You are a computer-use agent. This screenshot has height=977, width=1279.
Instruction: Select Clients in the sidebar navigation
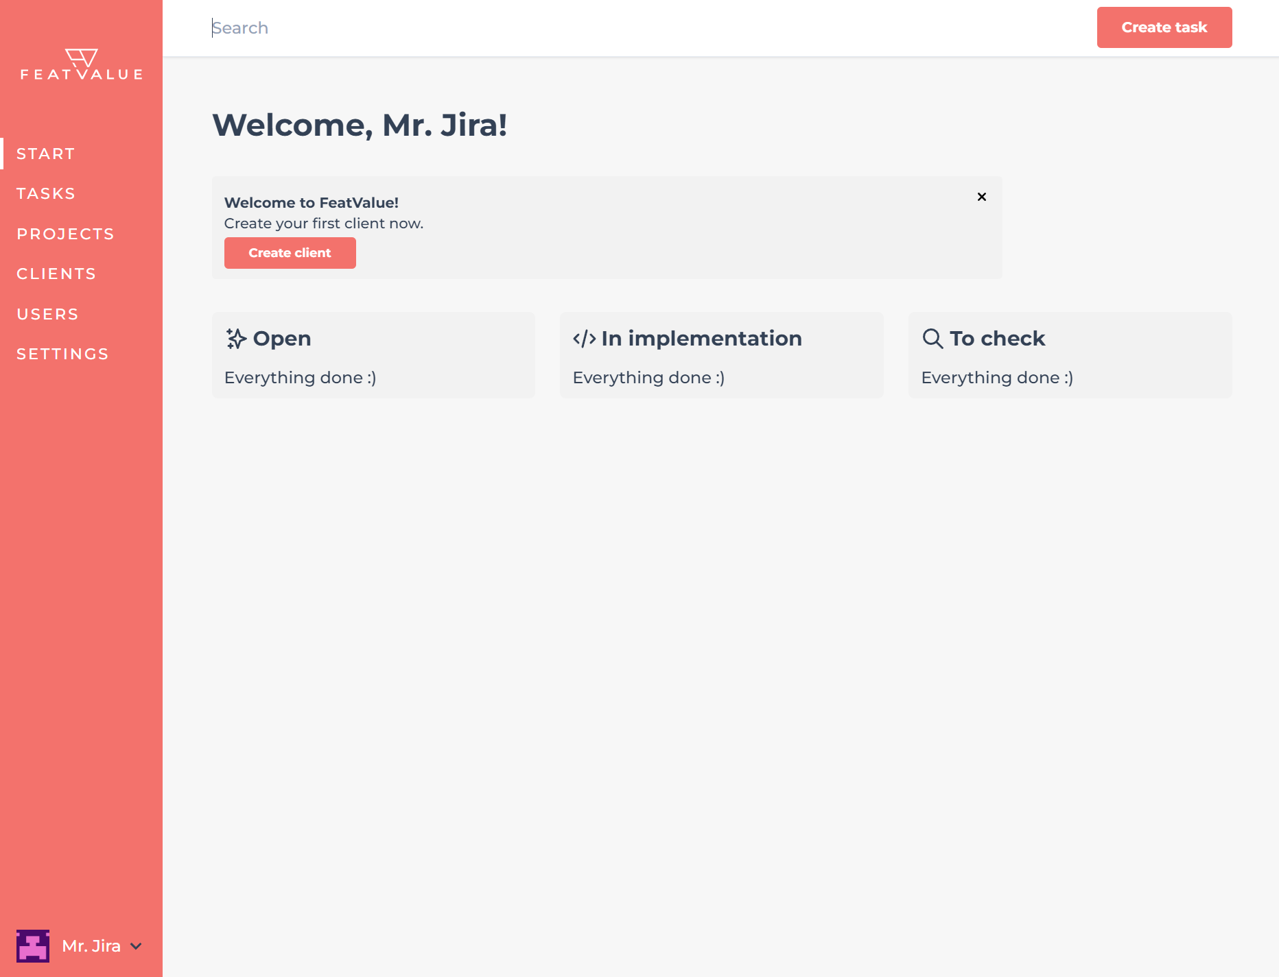click(x=56, y=274)
